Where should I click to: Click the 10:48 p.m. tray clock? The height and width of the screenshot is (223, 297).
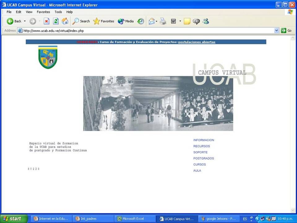point(285,219)
